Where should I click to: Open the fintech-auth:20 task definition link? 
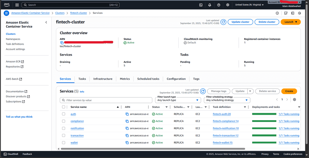click(222, 114)
